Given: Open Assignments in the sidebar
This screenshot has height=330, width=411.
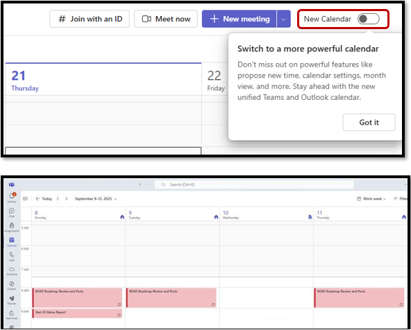Looking at the screenshot, I should click(12, 227).
